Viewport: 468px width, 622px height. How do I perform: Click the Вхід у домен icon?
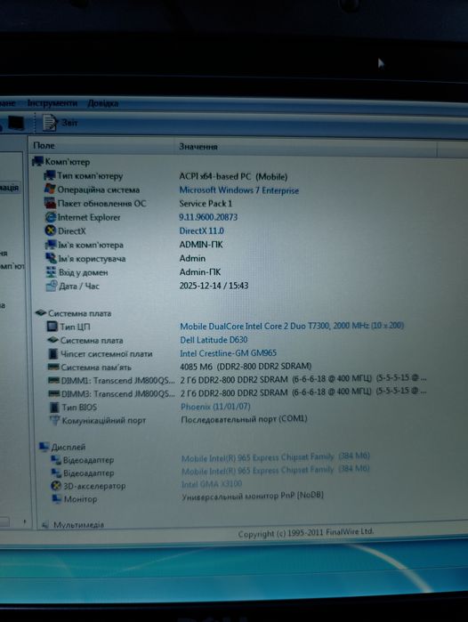(52, 272)
